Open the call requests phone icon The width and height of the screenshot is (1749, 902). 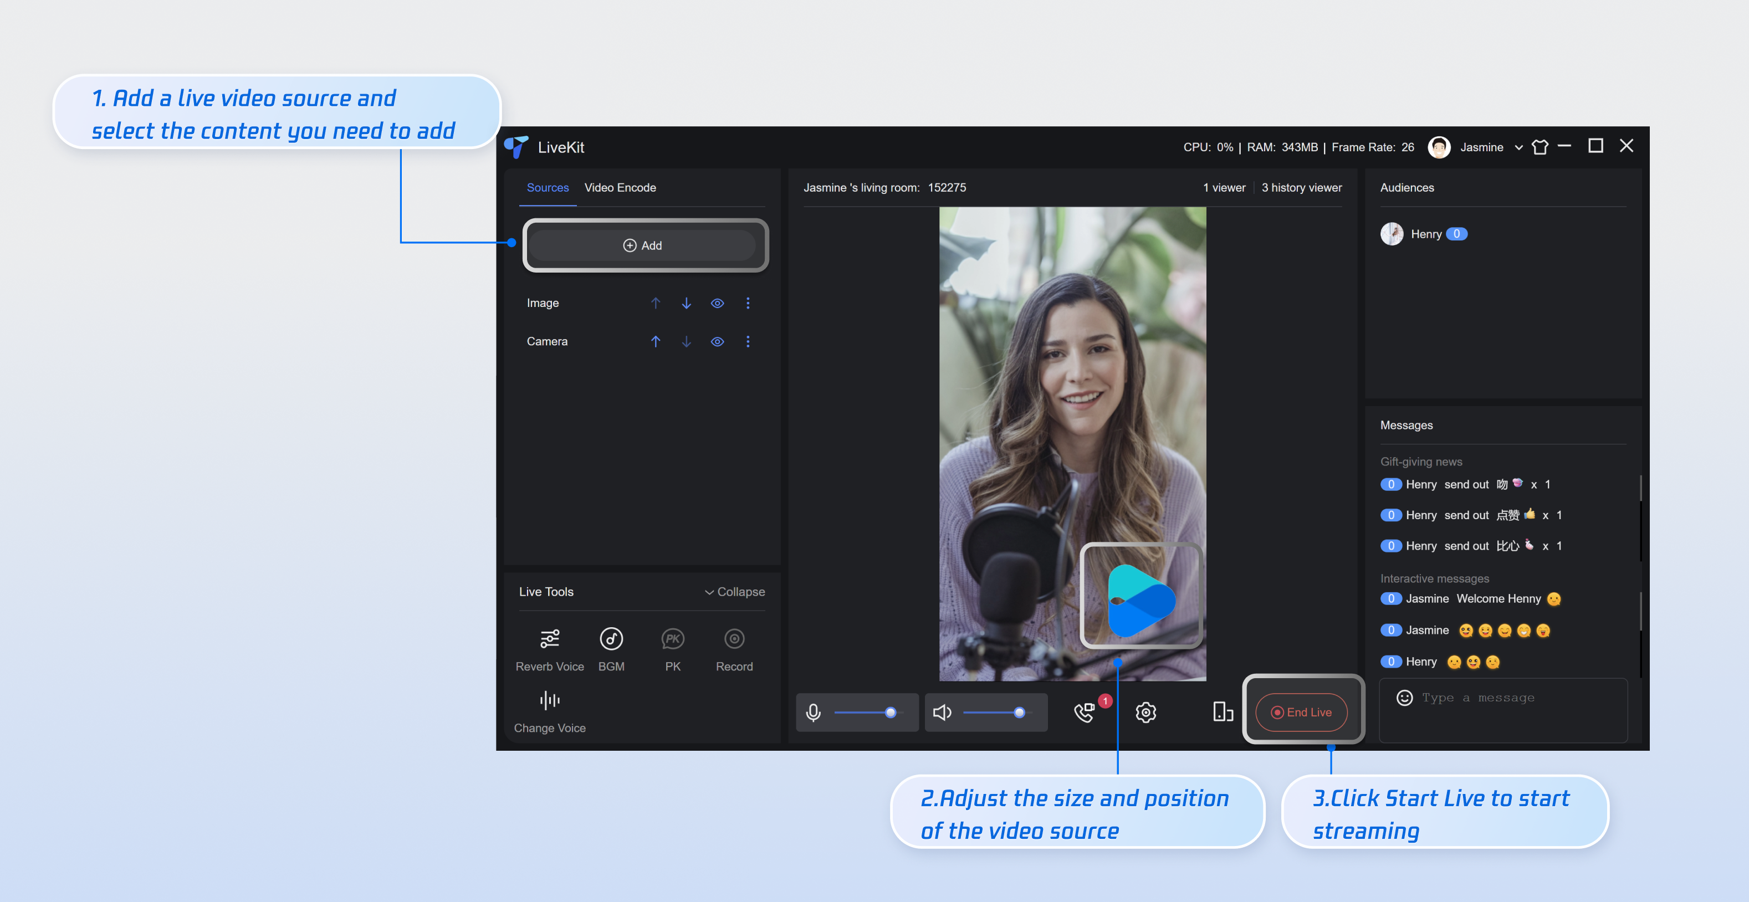pos(1085,712)
